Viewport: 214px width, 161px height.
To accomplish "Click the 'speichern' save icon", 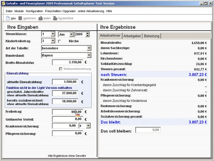I will tap(20, 18).
